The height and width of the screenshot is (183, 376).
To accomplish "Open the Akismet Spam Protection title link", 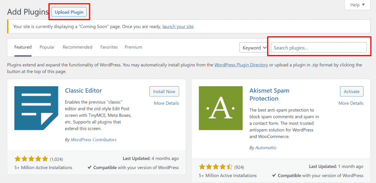I will (x=269, y=95).
